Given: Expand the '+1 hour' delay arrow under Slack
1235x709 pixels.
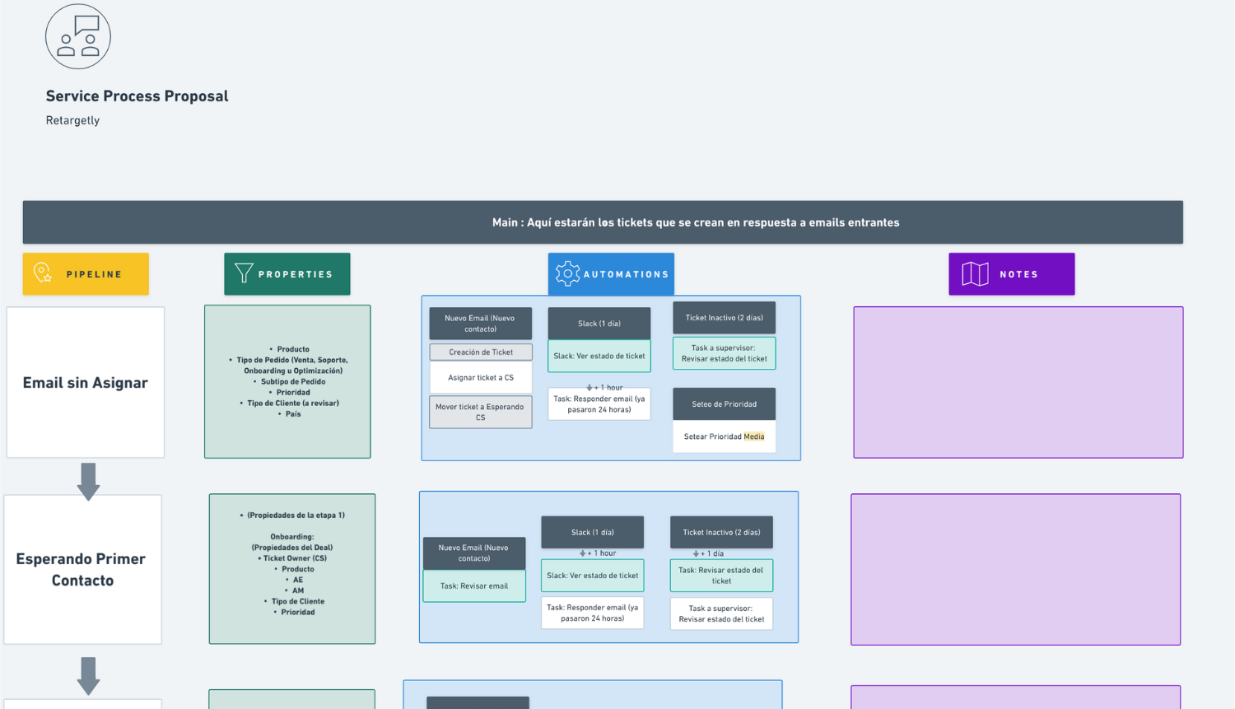Looking at the screenshot, I should coord(592,553).
